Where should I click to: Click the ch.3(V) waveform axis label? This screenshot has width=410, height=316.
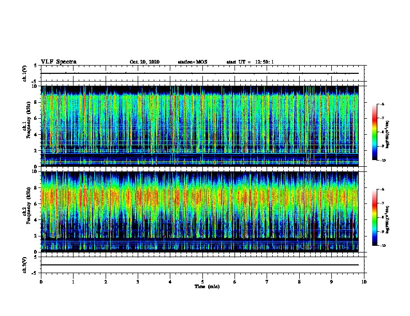coord(24,265)
